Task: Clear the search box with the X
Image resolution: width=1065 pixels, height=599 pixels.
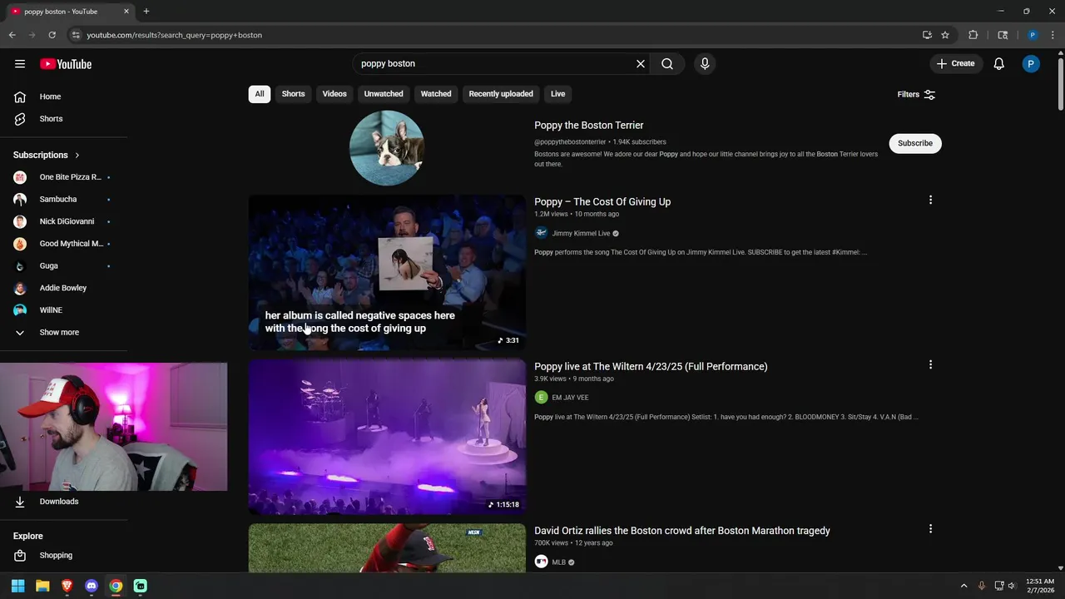Action: click(x=641, y=64)
